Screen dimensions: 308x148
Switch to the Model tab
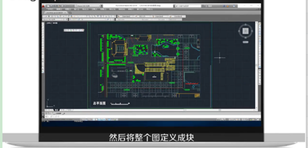coord(56,110)
